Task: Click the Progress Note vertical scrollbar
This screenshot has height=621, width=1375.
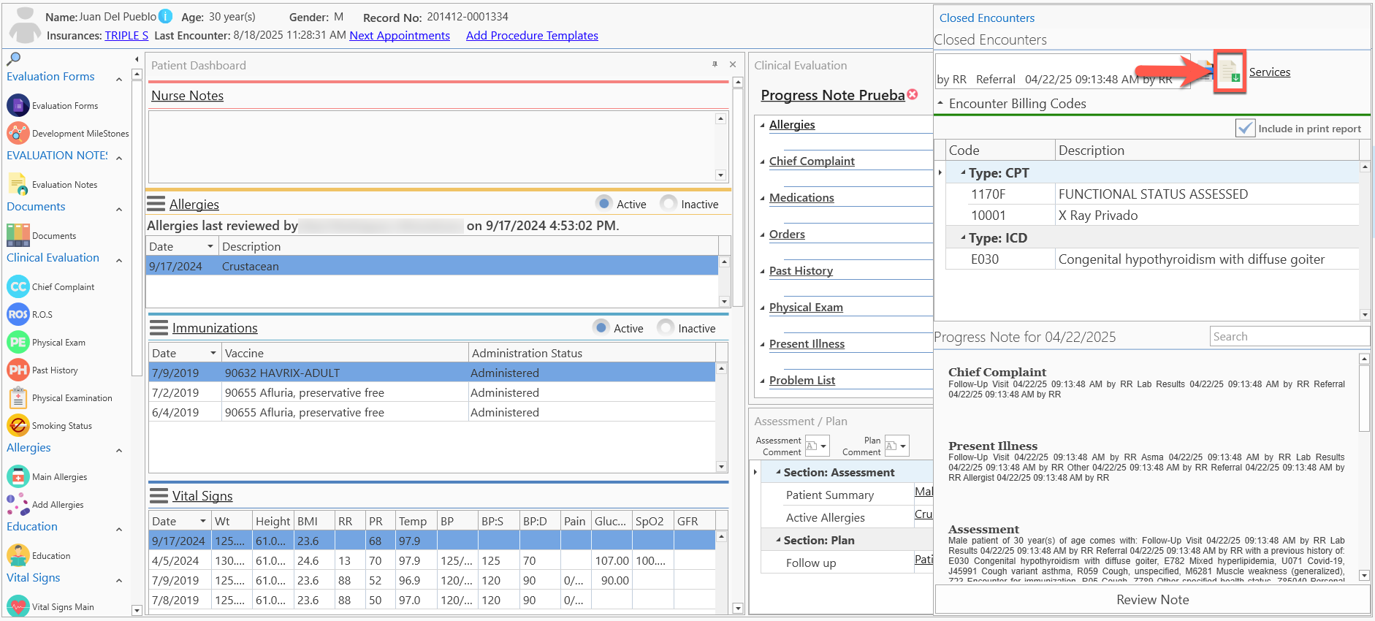Action: 1364,468
